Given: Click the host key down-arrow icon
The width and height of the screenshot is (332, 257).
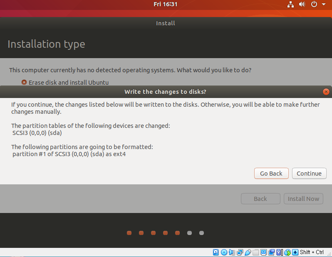Looking at the screenshot, I should [x=295, y=252].
